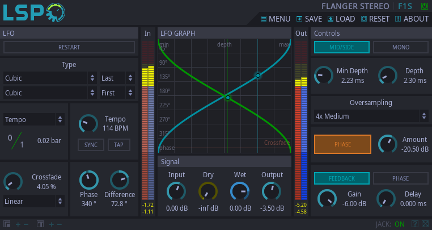
Task: Click the Wet level knob
Action: point(240,191)
